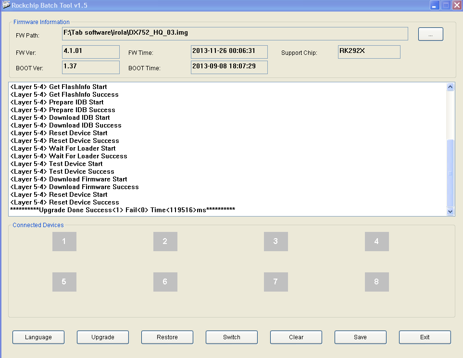Clear the log output
Screen dimensions: 463x358
(x=296, y=337)
